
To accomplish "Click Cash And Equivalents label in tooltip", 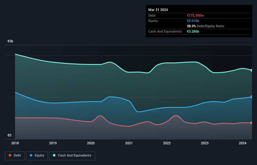I will tap(165, 31).
